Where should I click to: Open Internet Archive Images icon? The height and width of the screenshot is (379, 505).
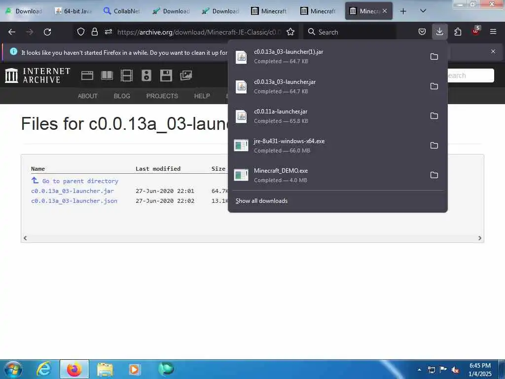click(x=186, y=76)
